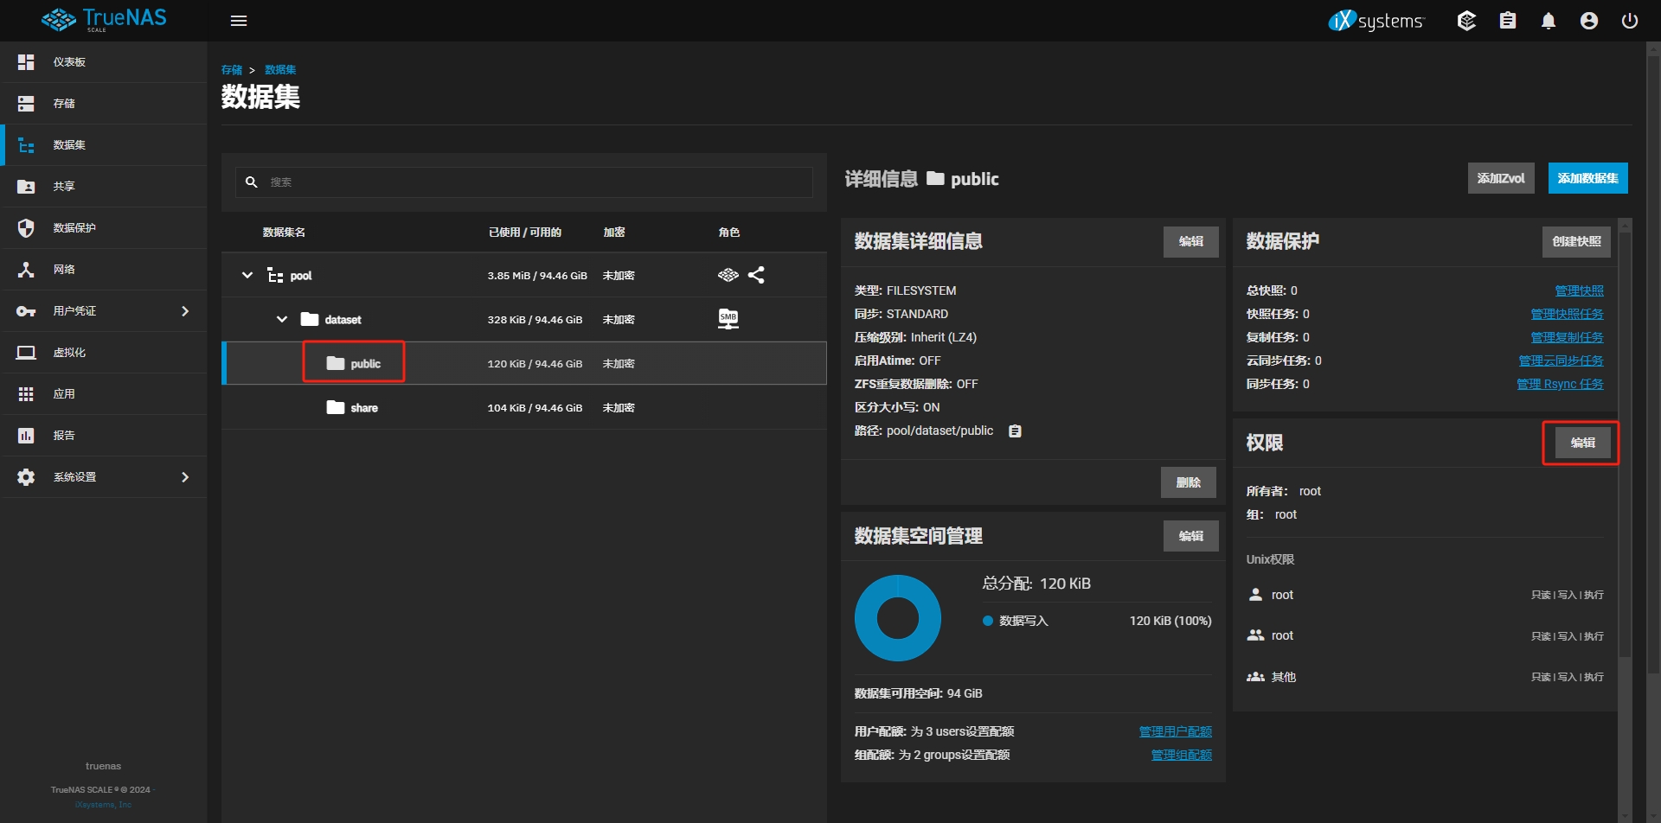Click the SMB share icon on dataset row
This screenshot has width=1661, height=823.
coord(728,319)
